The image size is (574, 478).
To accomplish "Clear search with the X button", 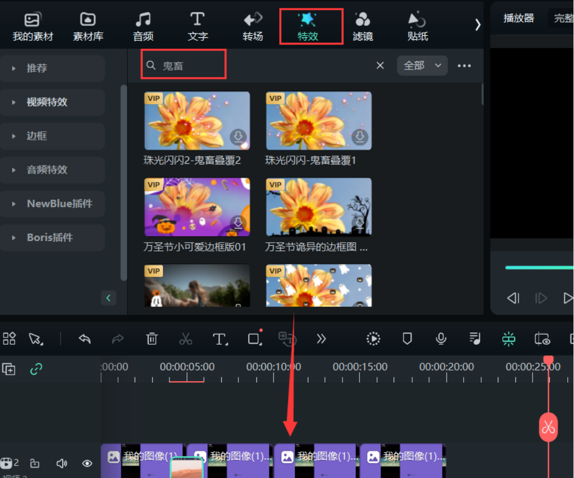I will pos(380,65).
